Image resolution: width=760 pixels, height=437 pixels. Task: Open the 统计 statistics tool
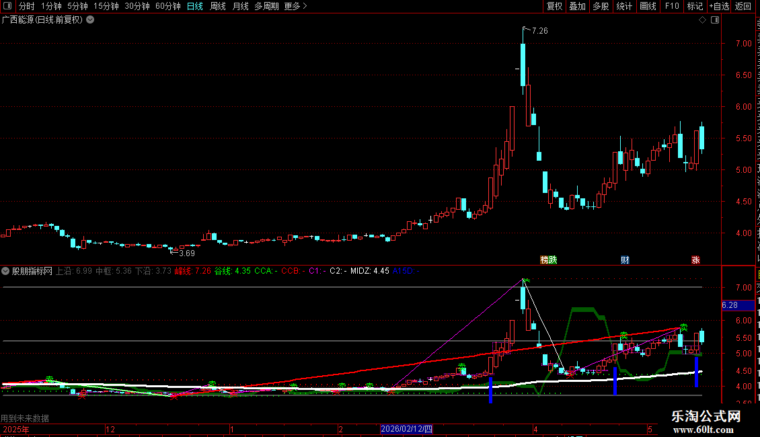click(623, 6)
